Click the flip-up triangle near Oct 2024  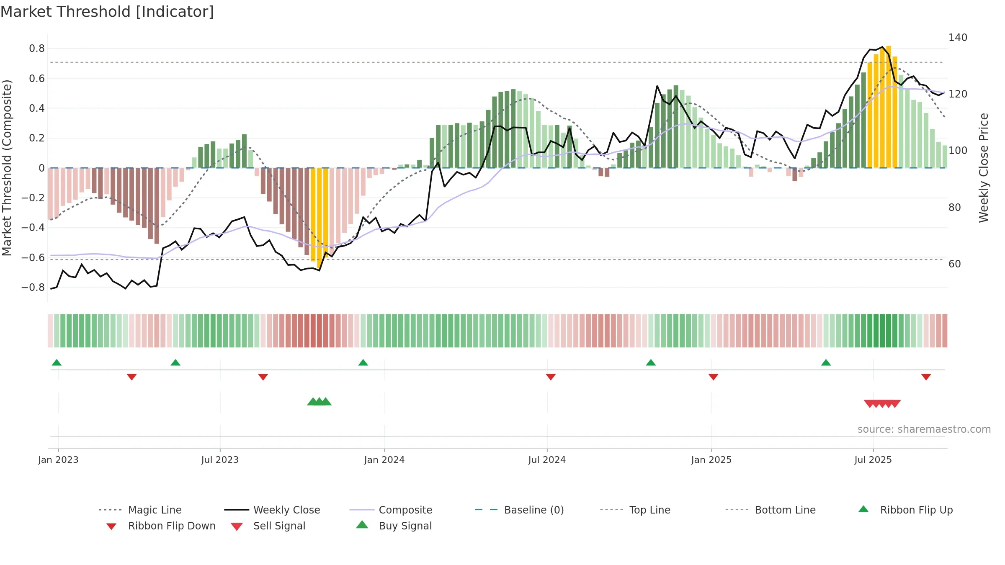click(x=651, y=362)
